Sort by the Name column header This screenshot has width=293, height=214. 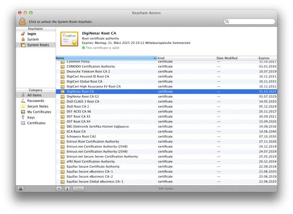pos(106,58)
